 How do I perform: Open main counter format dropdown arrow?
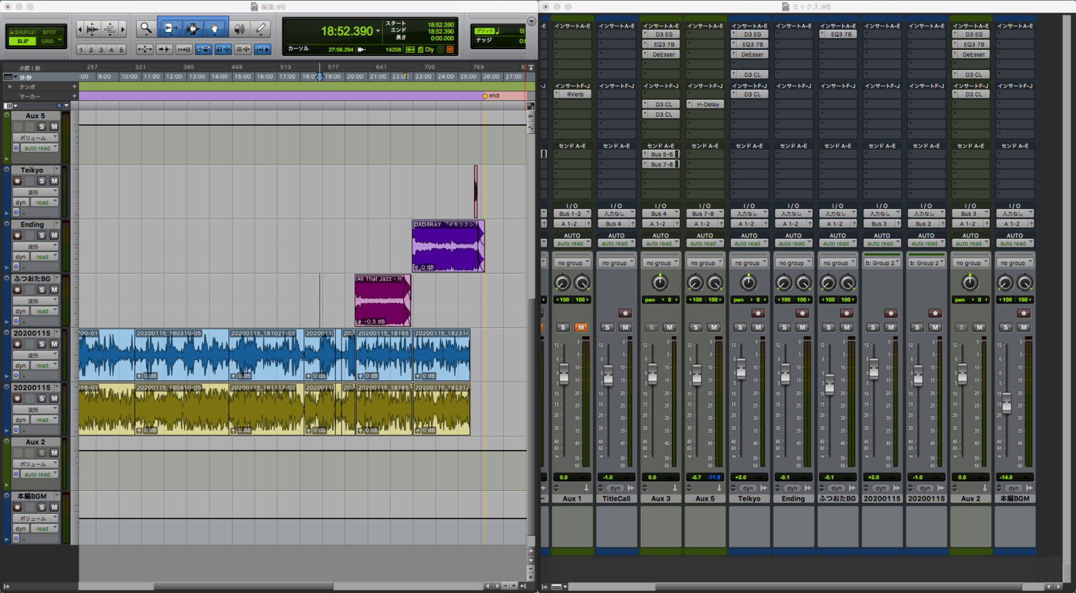point(378,32)
